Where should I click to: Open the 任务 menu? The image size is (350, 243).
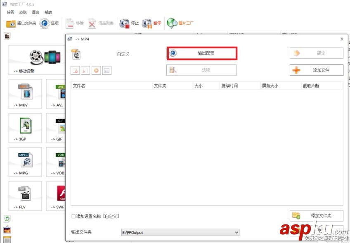pyautogui.click(x=10, y=12)
